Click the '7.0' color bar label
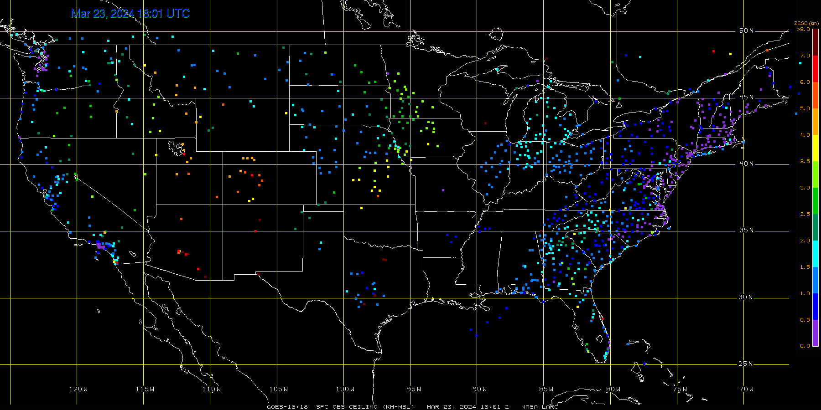821x410 pixels. (x=805, y=56)
